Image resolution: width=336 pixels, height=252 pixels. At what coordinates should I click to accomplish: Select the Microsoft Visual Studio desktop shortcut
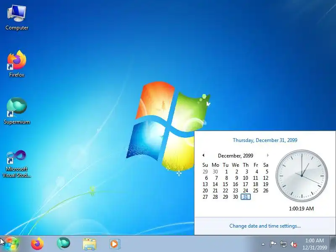pyautogui.click(x=17, y=164)
